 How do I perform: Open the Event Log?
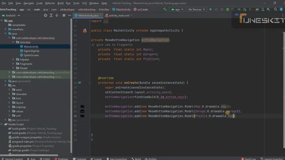click(248, 159)
